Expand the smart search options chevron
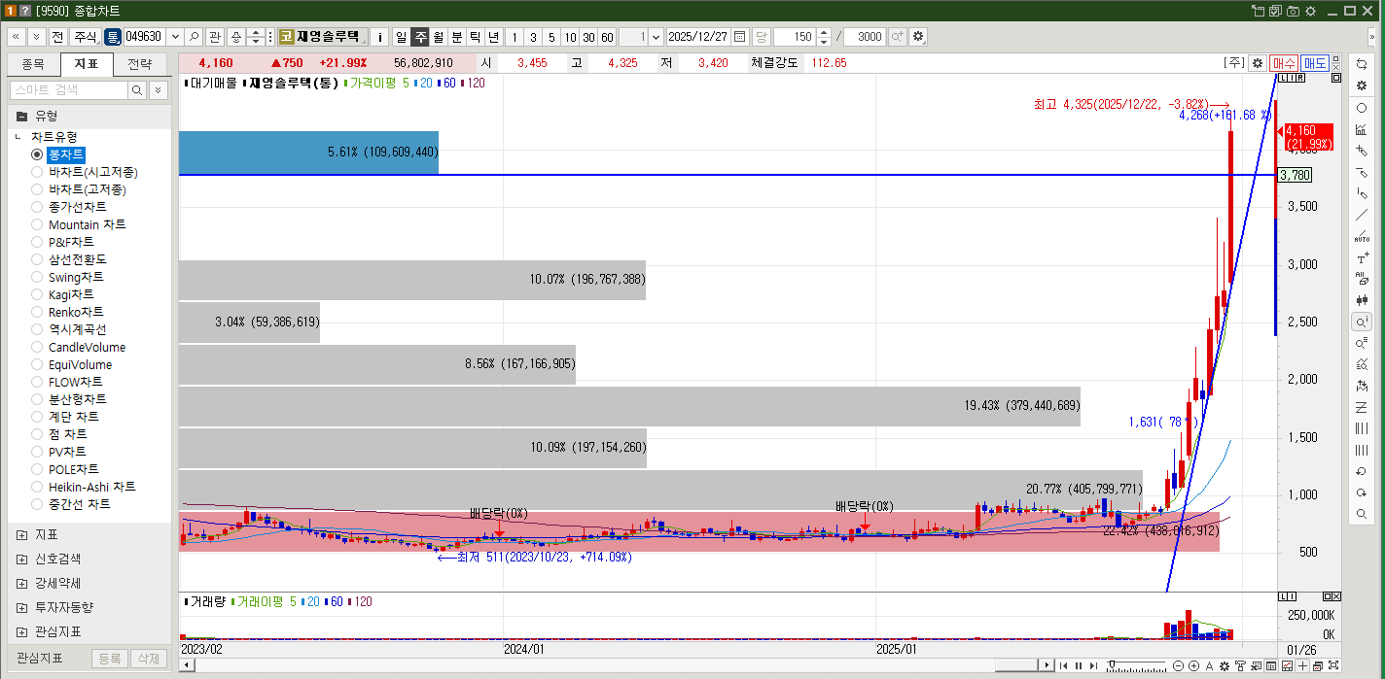 159,89
